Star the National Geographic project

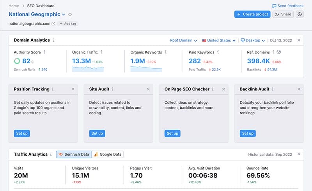[70, 14]
